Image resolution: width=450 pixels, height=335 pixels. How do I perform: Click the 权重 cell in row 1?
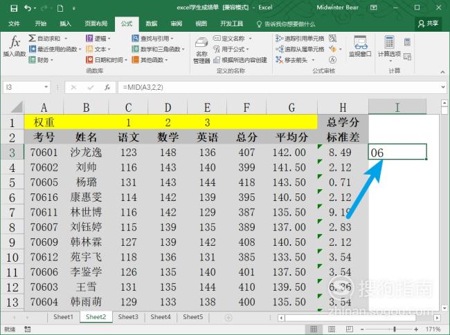point(44,122)
